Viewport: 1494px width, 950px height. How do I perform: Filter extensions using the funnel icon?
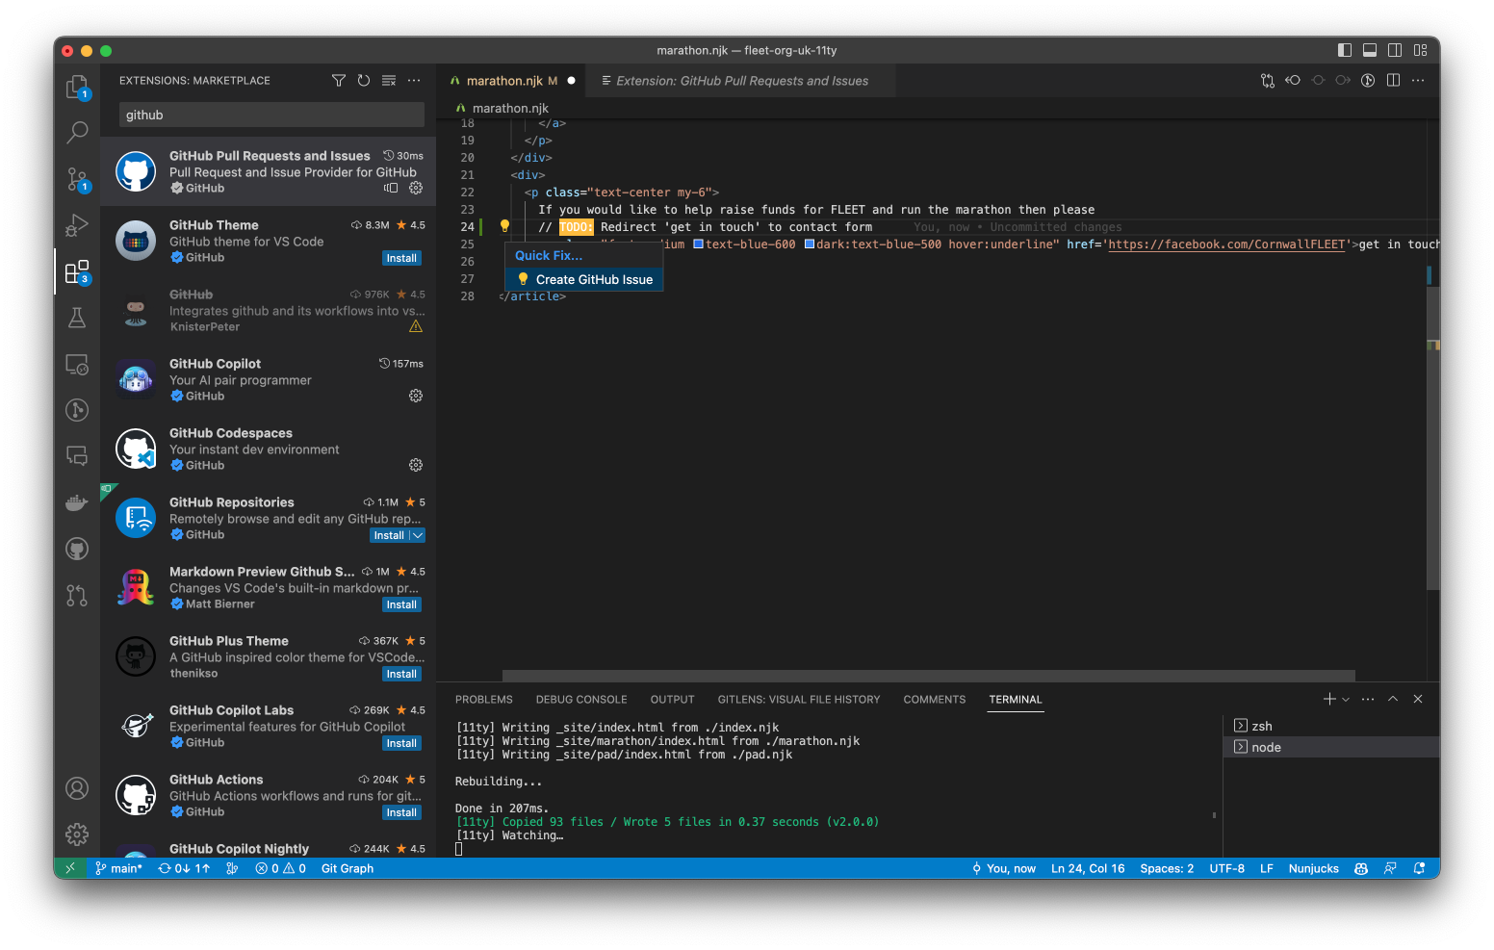pyautogui.click(x=339, y=81)
